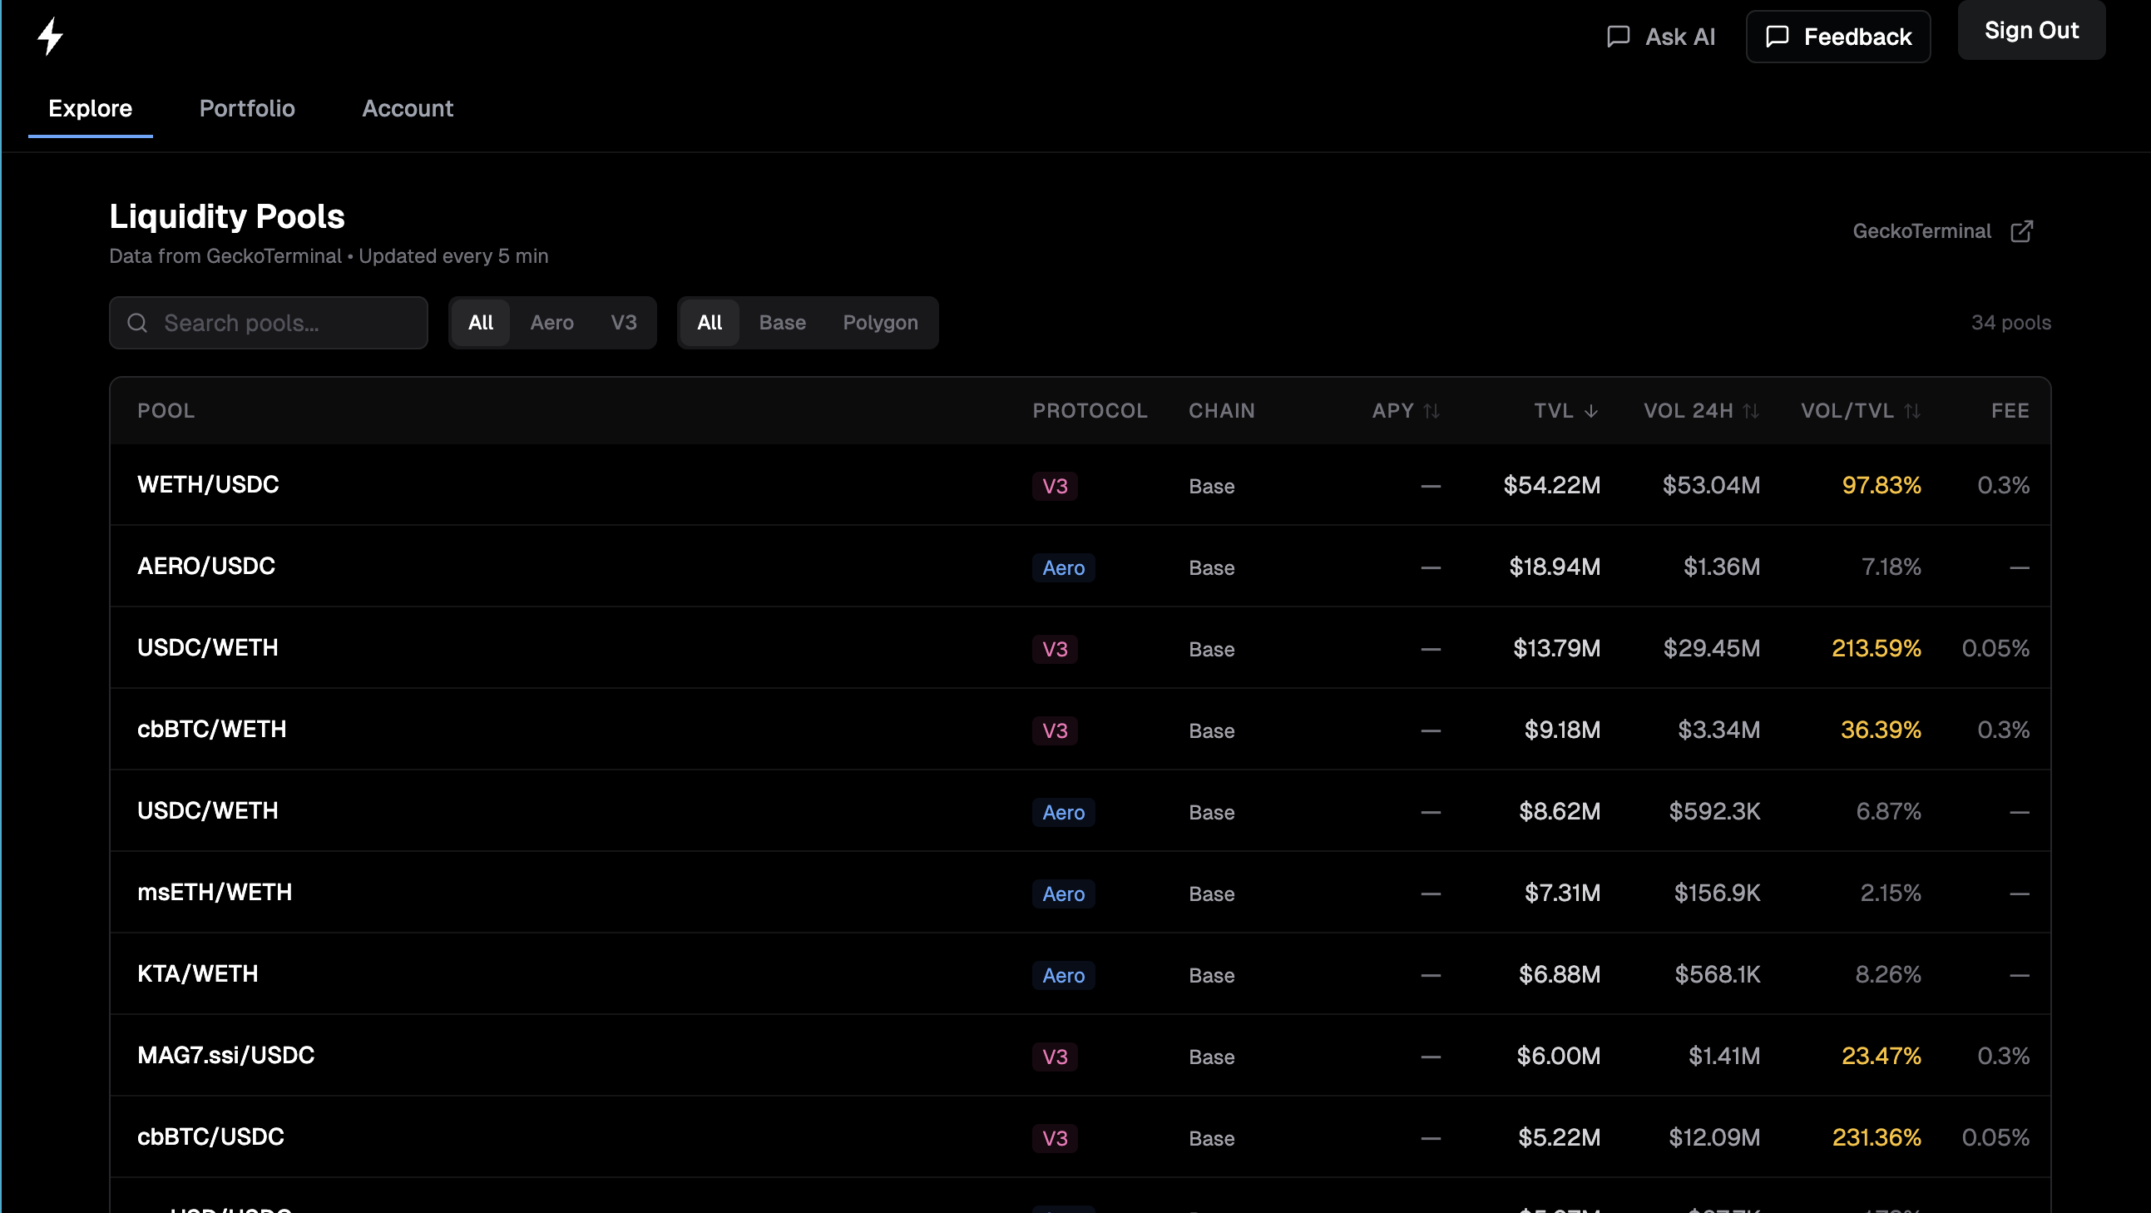Click the VOL 24H sort arrows
The image size is (2151, 1213).
coord(1751,410)
